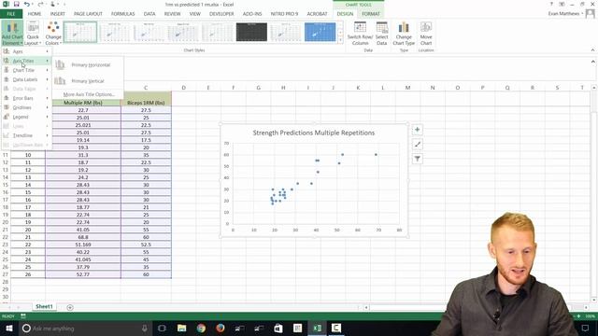Switch to the REVIEW tab
Image resolution: width=598 pixels, height=336 pixels.
click(x=172, y=14)
